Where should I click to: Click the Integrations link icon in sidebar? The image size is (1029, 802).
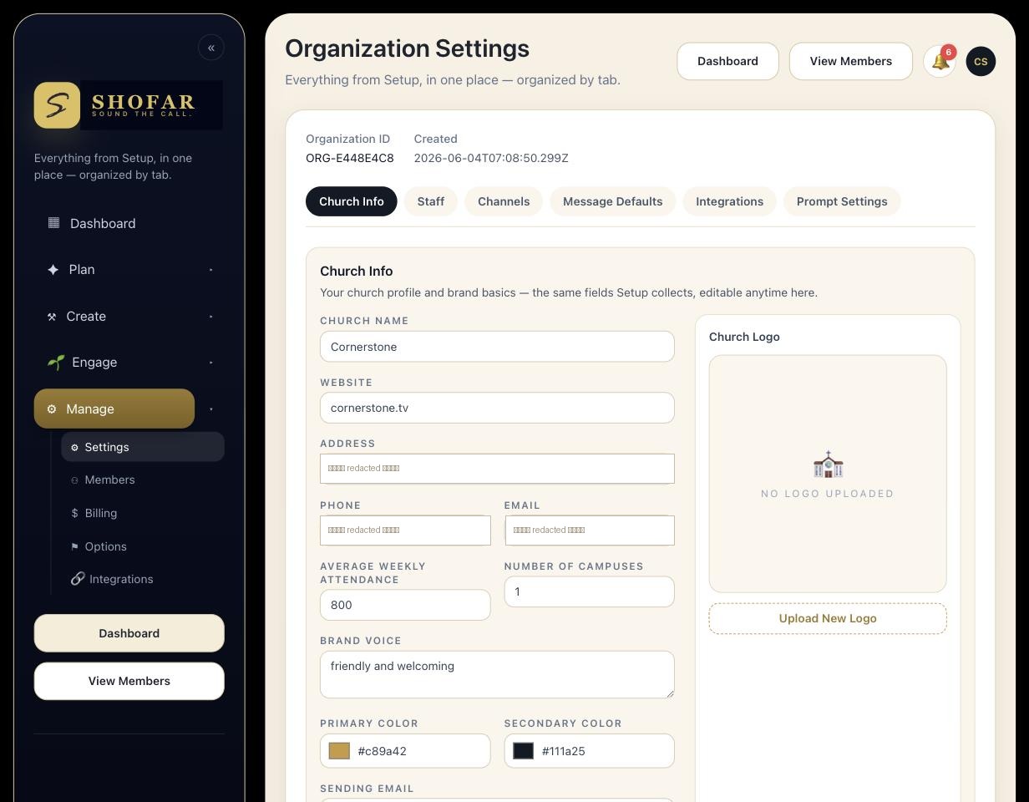point(78,579)
